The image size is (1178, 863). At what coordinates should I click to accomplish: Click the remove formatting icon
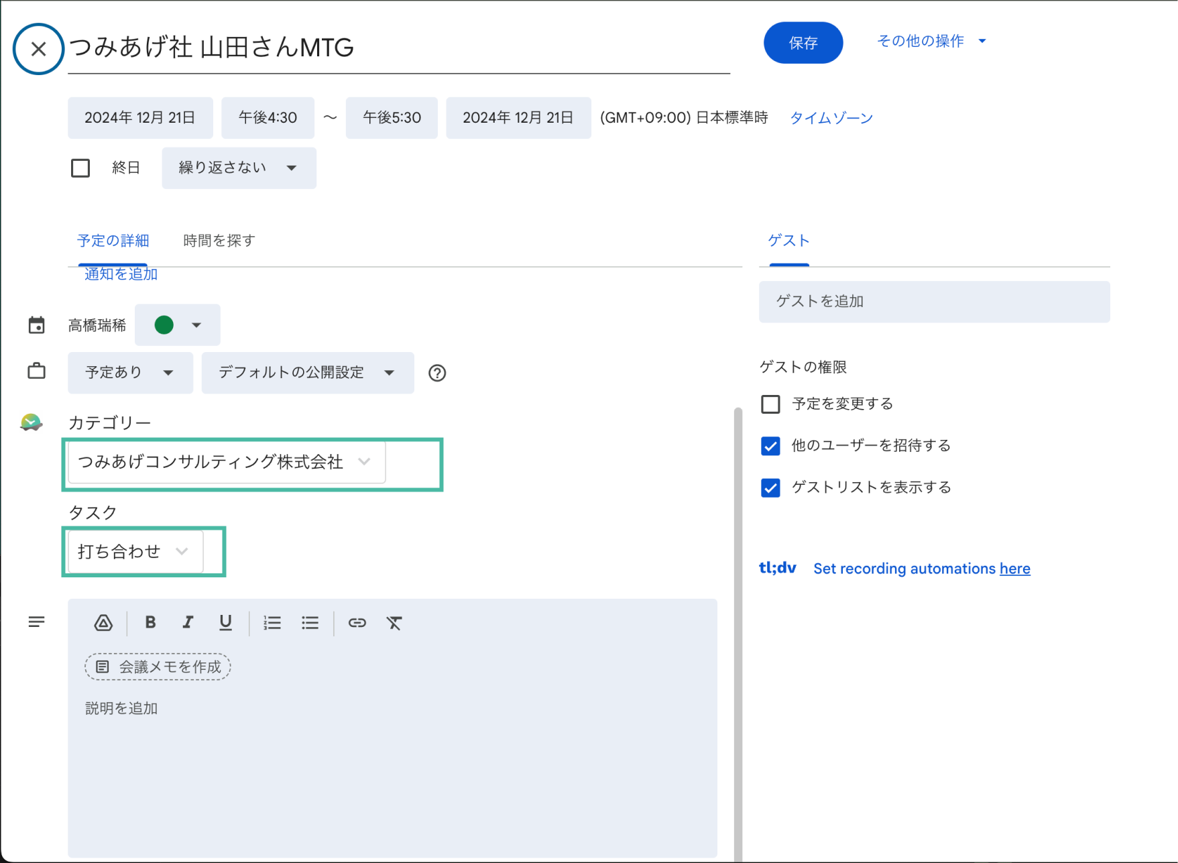(x=394, y=623)
